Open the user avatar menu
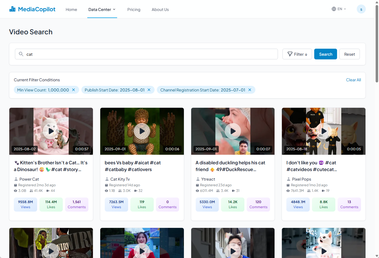 click(361, 9)
